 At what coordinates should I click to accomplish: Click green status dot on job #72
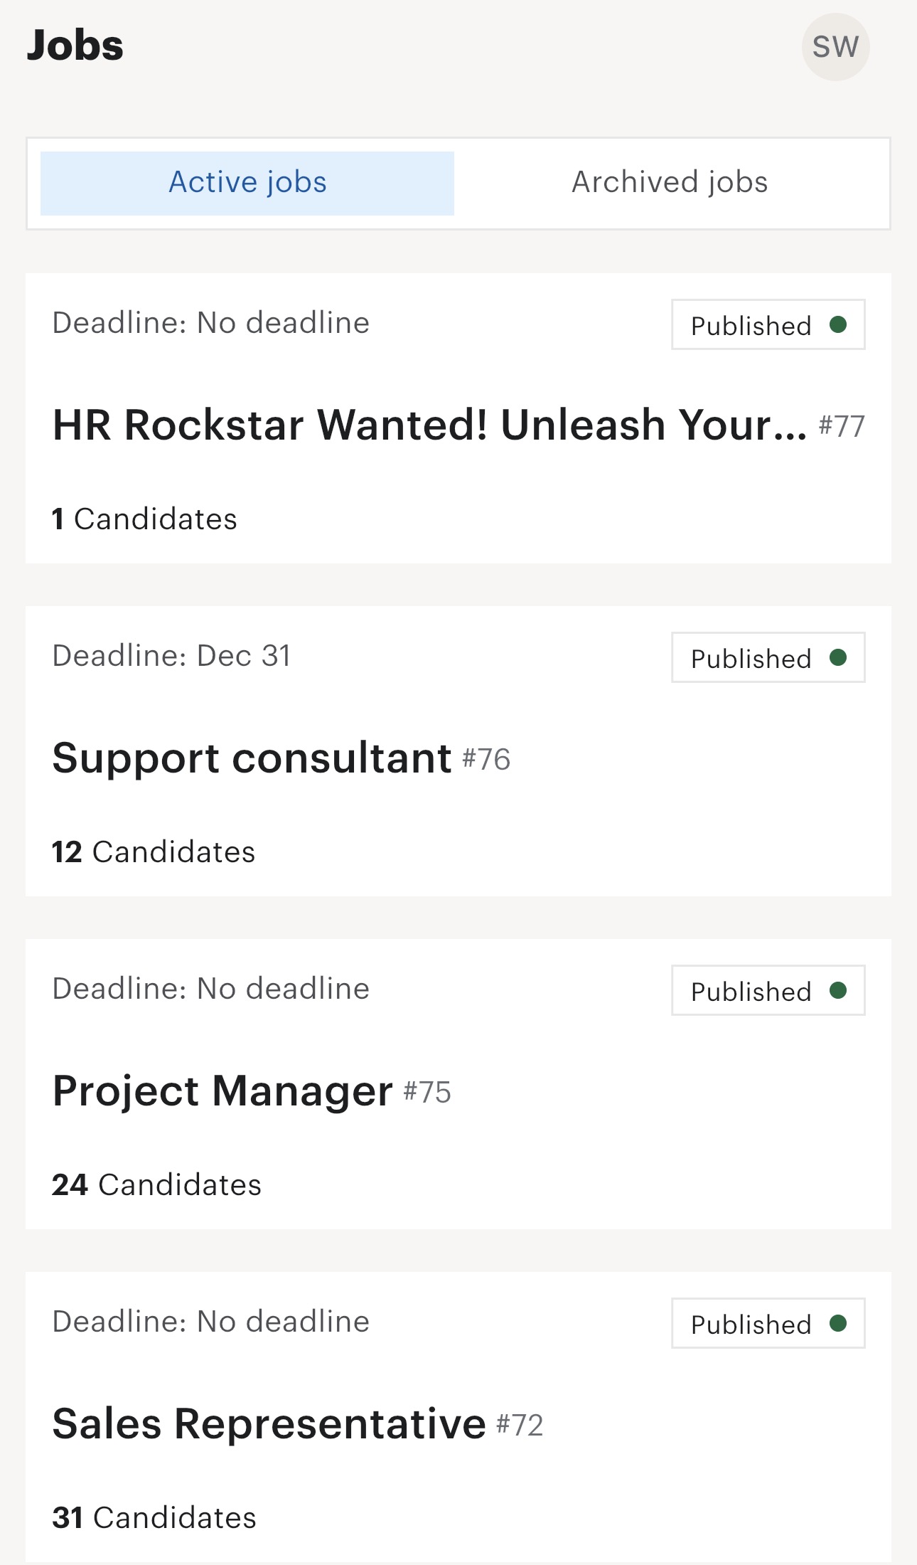click(838, 1323)
